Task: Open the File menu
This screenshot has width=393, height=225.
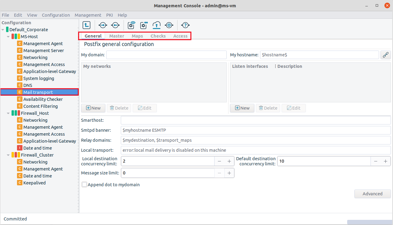Action: coord(5,15)
